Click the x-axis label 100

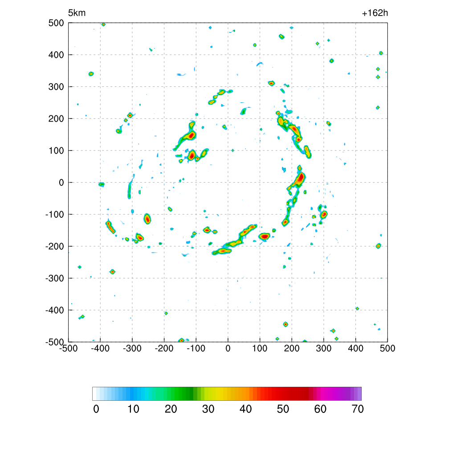tap(260, 348)
